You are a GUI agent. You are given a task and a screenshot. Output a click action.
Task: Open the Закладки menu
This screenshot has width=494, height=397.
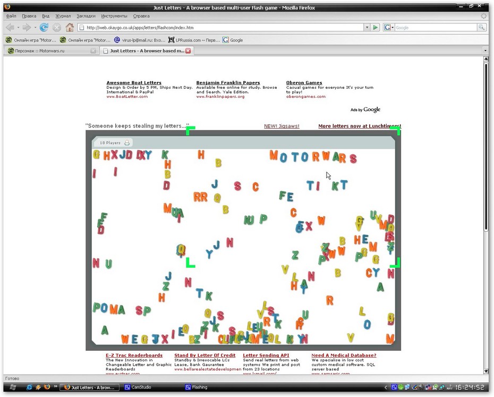pos(86,16)
